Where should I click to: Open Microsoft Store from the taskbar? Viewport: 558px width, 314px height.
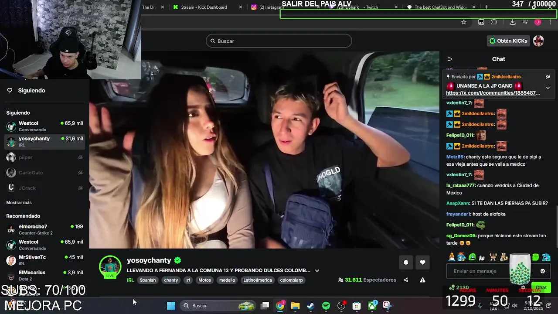[x=357, y=306]
